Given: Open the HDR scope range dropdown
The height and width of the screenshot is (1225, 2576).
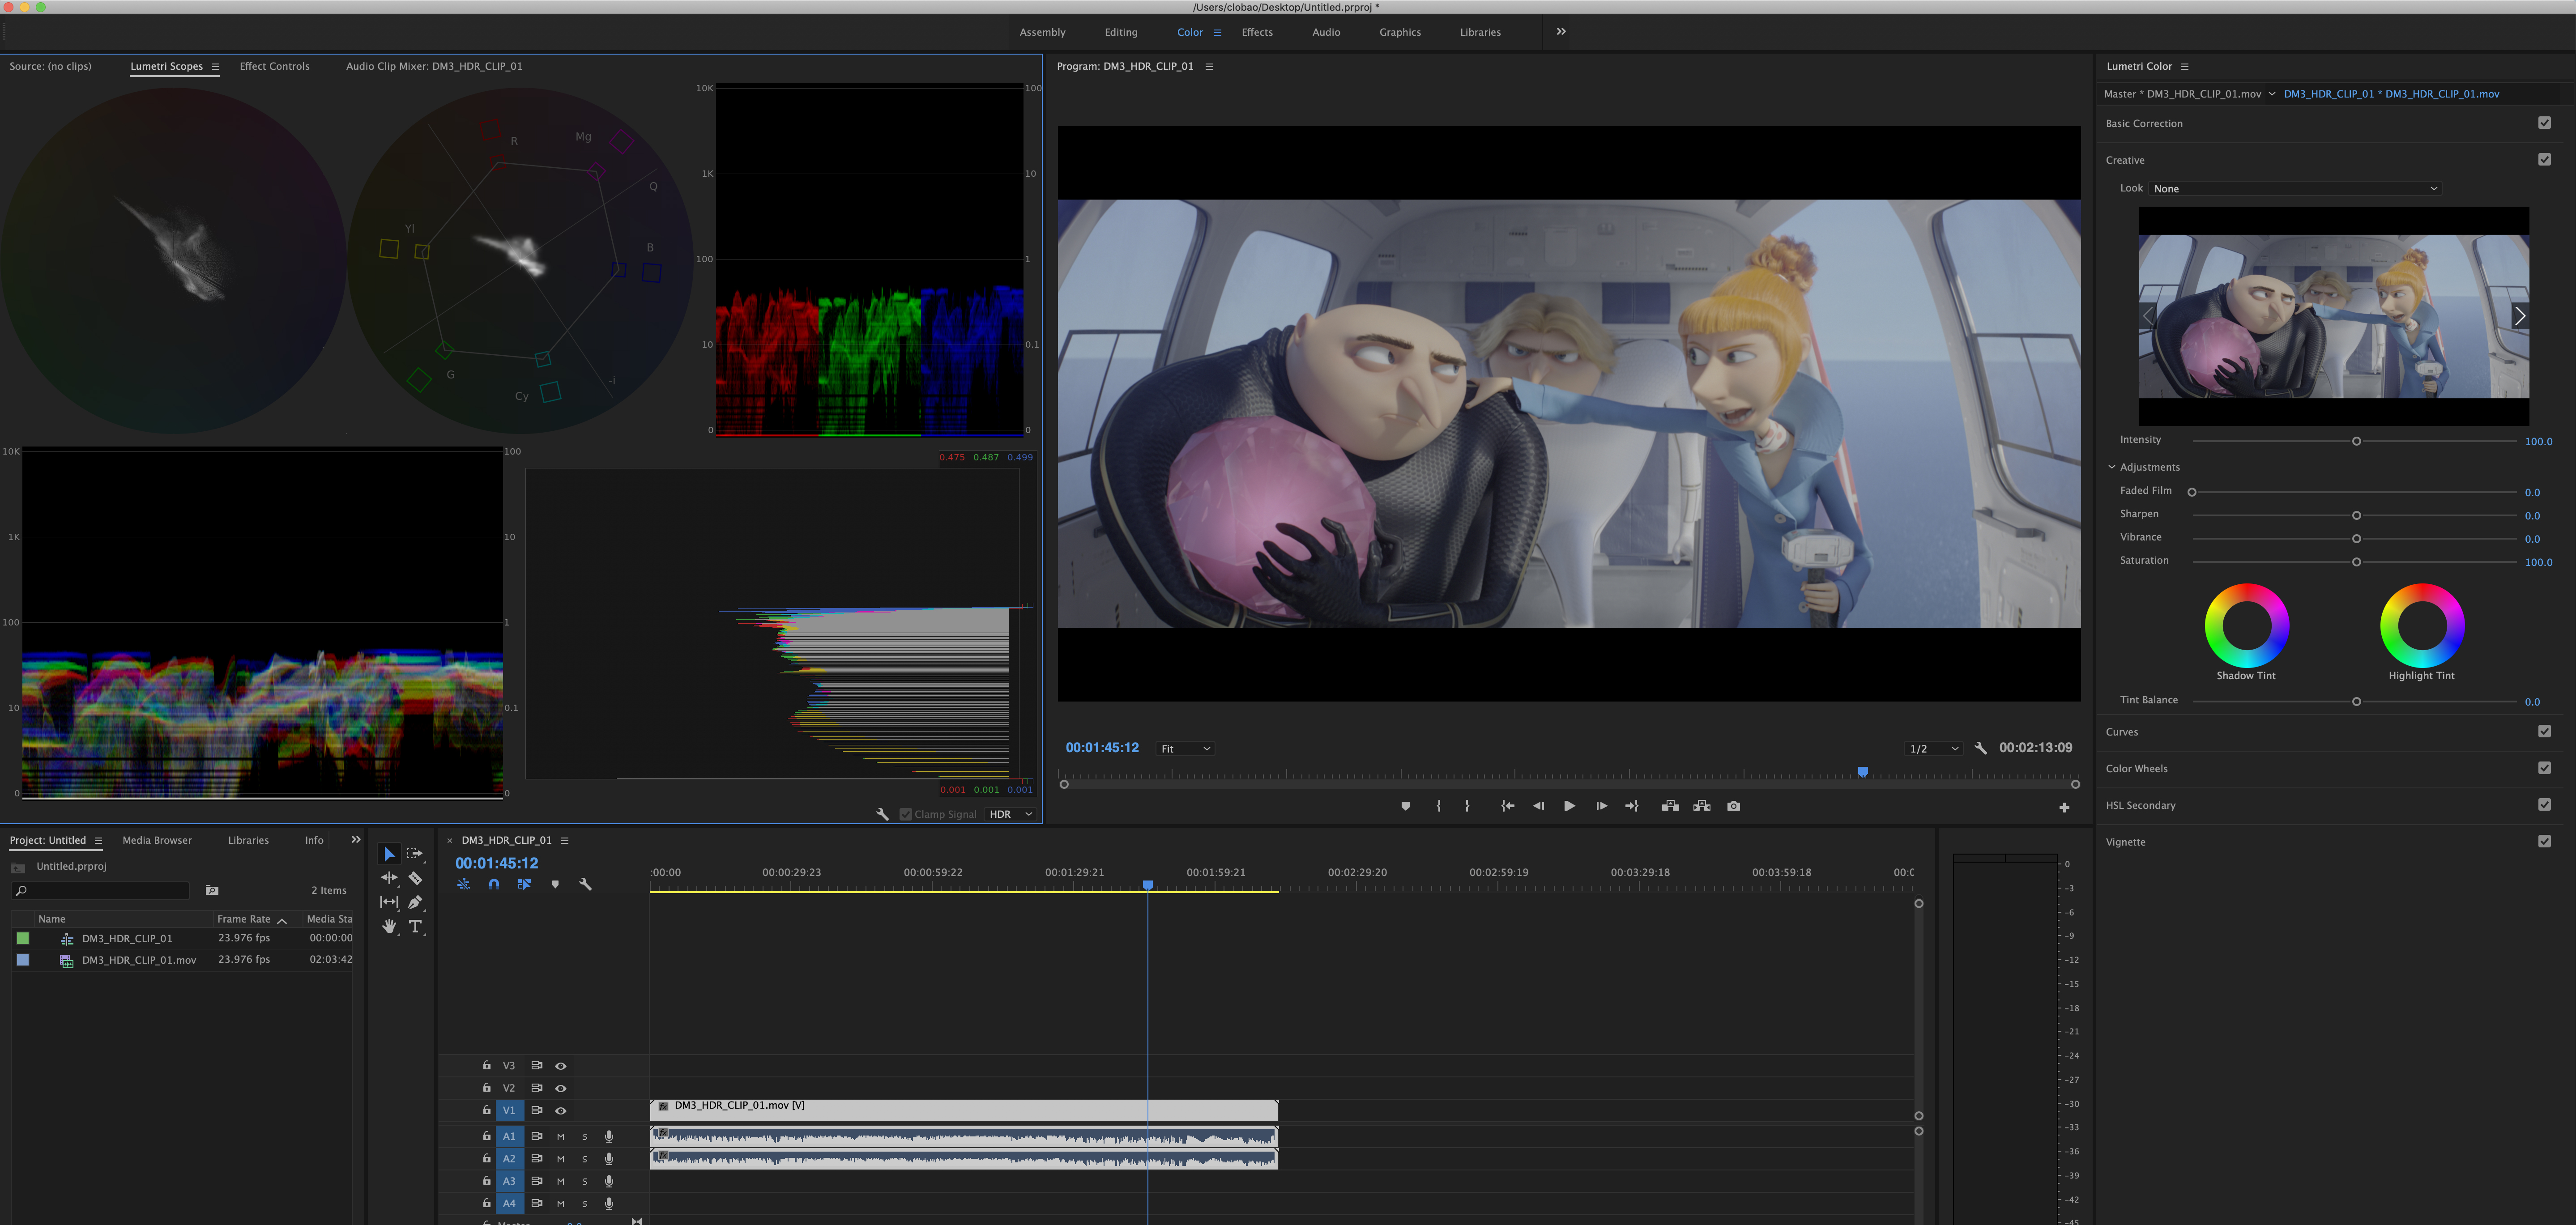Looking at the screenshot, I should (x=1010, y=814).
